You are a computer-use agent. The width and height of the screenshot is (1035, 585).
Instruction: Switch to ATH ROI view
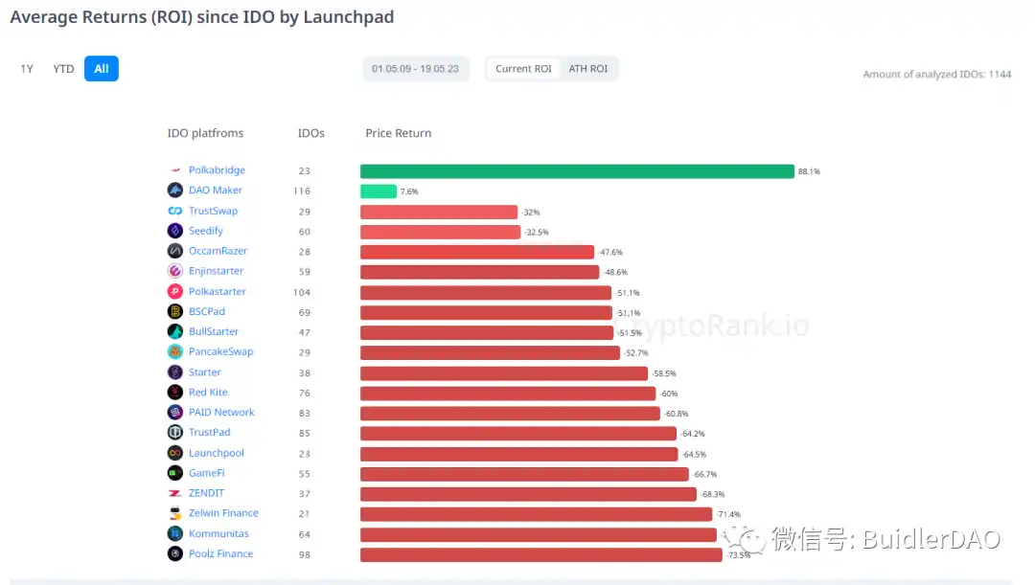(x=589, y=68)
